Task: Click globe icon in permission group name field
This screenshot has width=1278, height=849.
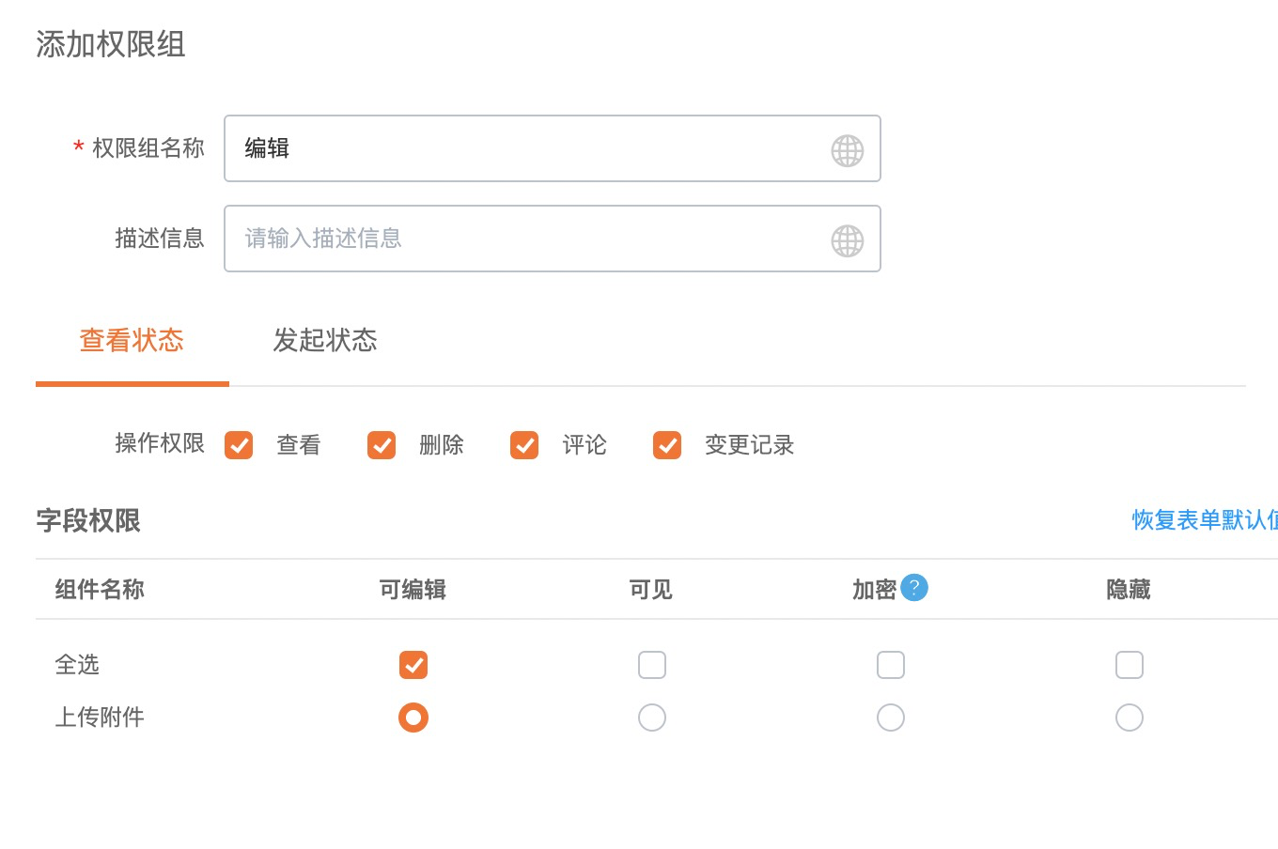Action: tap(847, 150)
